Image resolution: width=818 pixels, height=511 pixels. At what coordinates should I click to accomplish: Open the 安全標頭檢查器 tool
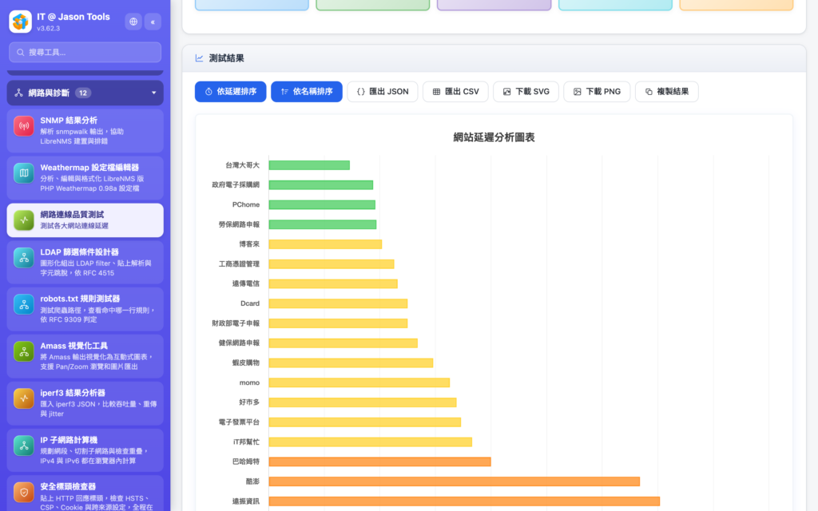(85, 493)
